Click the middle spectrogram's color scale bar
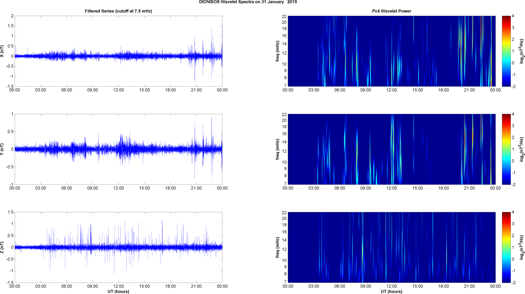 (506, 149)
